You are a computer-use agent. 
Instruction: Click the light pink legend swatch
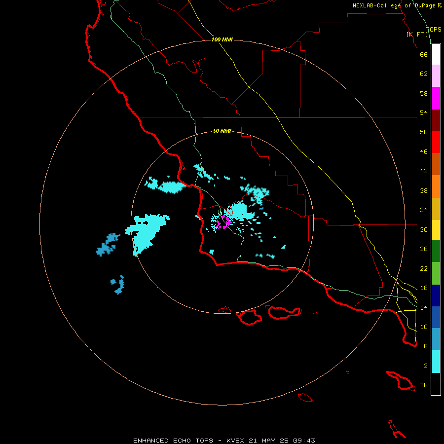(x=436, y=76)
